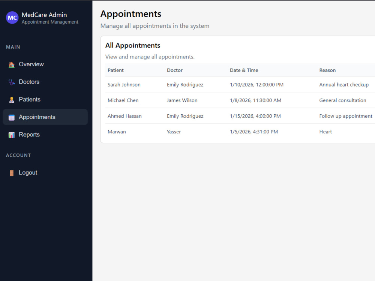Click the MC avatar logo
The image size is (375, 281).
pos(12,18)
